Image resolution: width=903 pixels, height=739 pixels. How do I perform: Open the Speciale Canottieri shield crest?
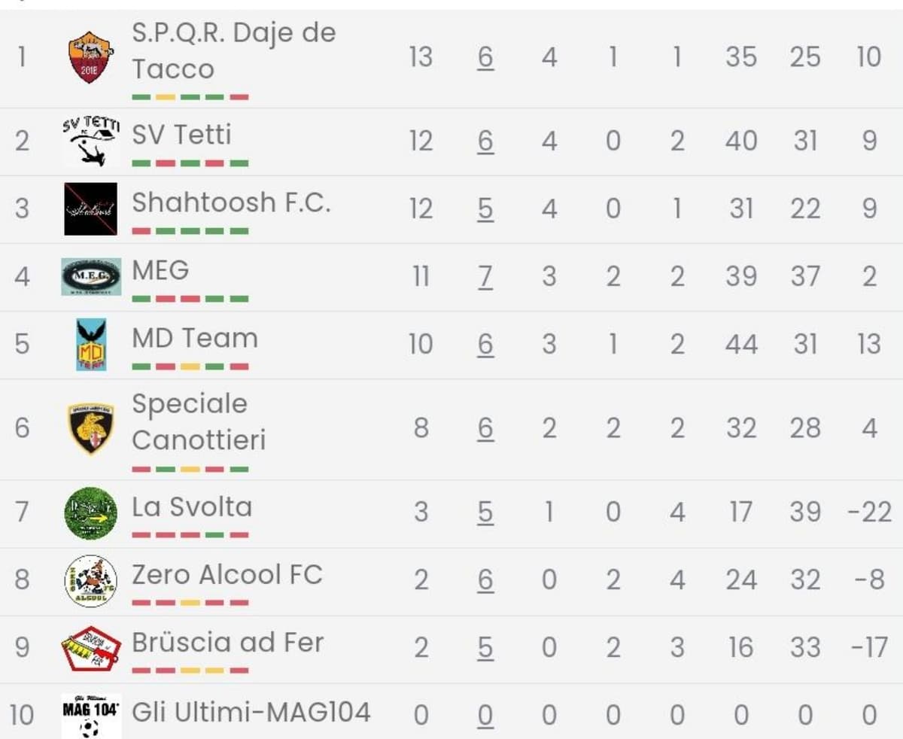coord(90,428)
